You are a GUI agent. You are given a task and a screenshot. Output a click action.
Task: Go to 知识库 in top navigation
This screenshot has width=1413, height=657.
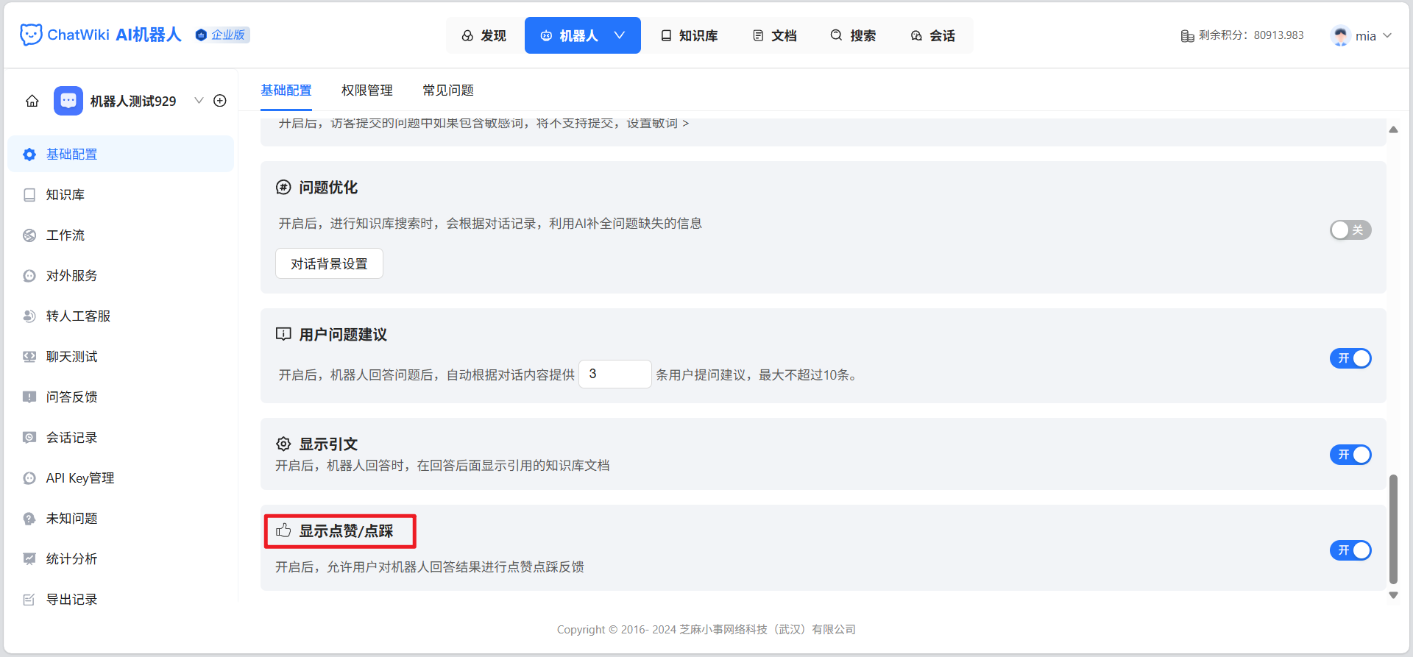tap(690, 35)
